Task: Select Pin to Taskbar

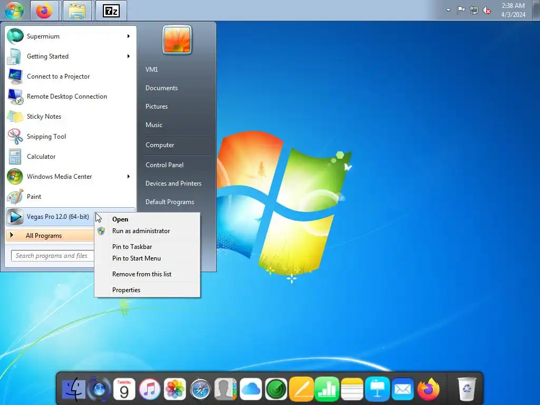Action: [147, 247]
